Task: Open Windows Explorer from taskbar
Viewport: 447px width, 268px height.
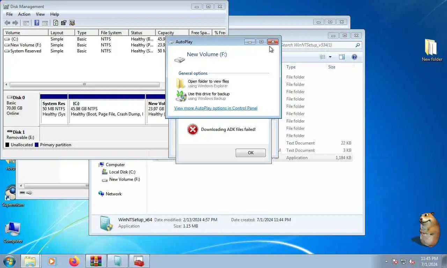Action: [30, 261]
